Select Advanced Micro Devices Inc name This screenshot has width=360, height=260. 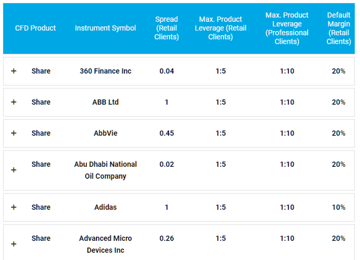(x=105, y=244)
